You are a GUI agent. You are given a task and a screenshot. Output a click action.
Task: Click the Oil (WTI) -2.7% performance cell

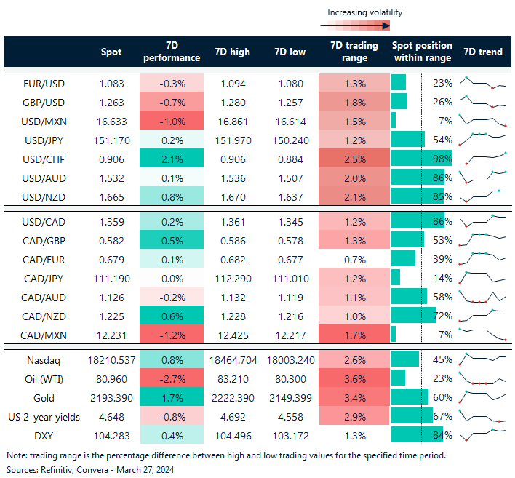[171, 378]
